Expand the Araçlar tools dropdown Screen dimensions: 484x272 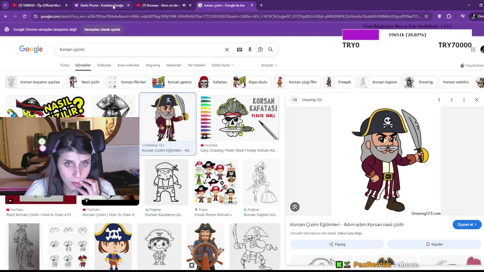(x=269, y=65)
